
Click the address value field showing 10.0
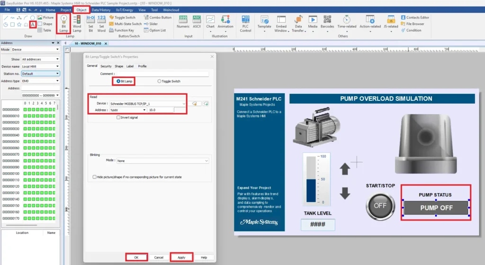161,110
